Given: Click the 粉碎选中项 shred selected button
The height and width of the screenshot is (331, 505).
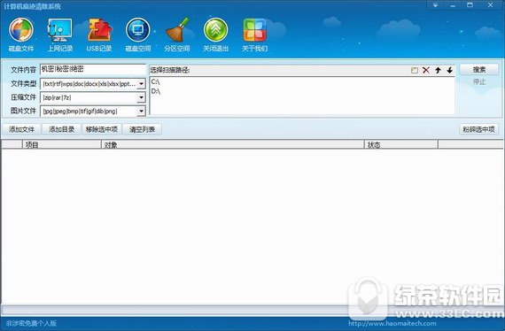Looking at the screenshot, I should [478, 129].
